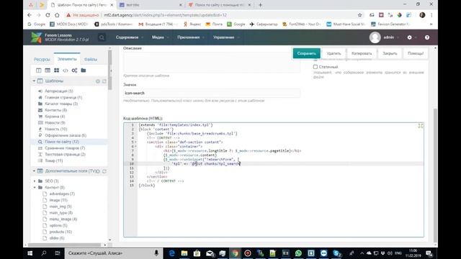The height and width of the screenshot is (259, 461).
Task: Open template Каталог товары (3)
Action: point(61,104)
